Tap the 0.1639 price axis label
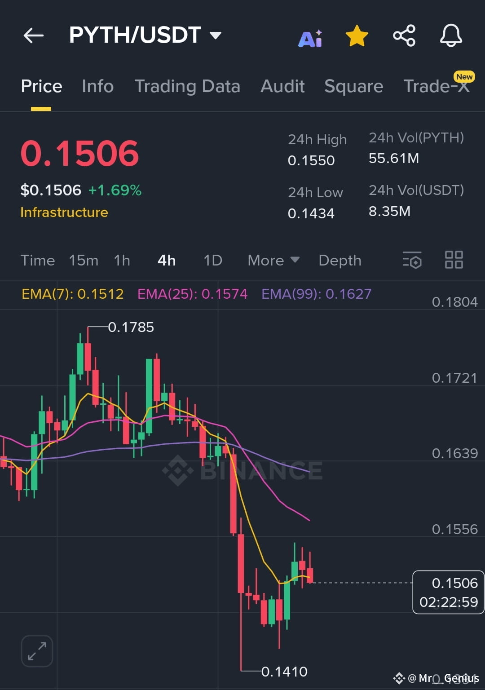Image resolution: width=485 pixels, height=690 pixels. [x=454, y=453]
